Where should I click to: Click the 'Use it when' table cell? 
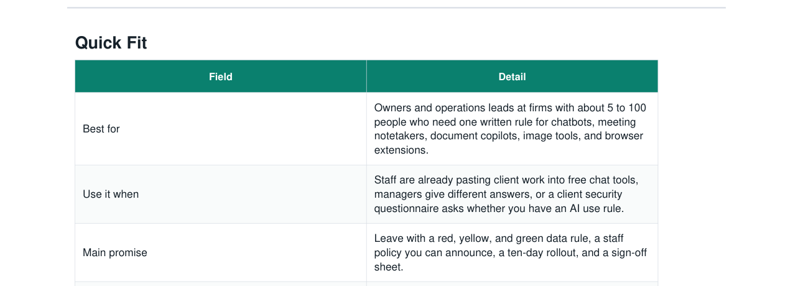point(221,194)
